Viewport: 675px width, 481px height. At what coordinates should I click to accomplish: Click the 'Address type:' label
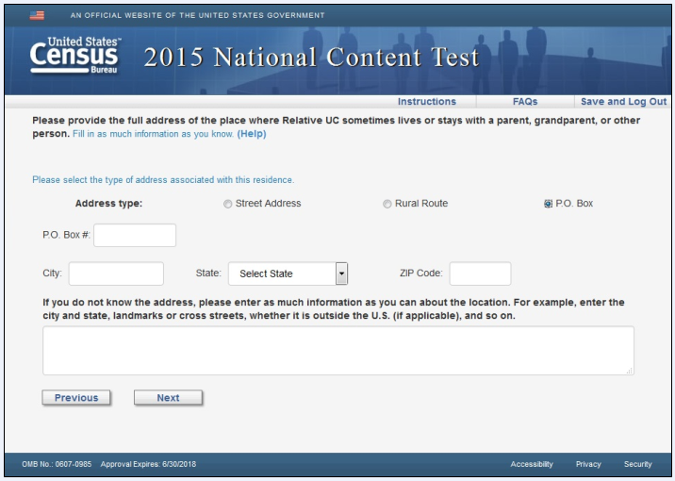108,204
